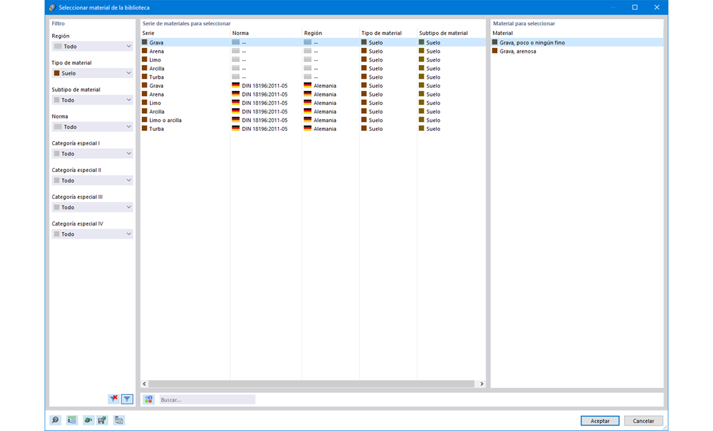Select material Grava, arenosa
The width and height of the screenshot is (713, 431).
click(577, 51)
